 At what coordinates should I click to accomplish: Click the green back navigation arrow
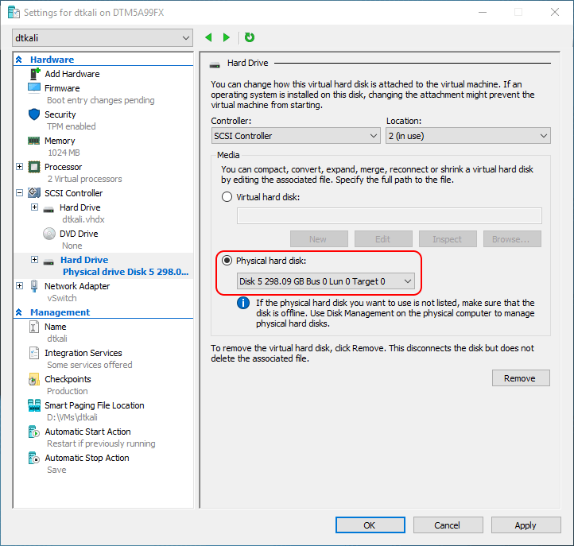point(208,37)
